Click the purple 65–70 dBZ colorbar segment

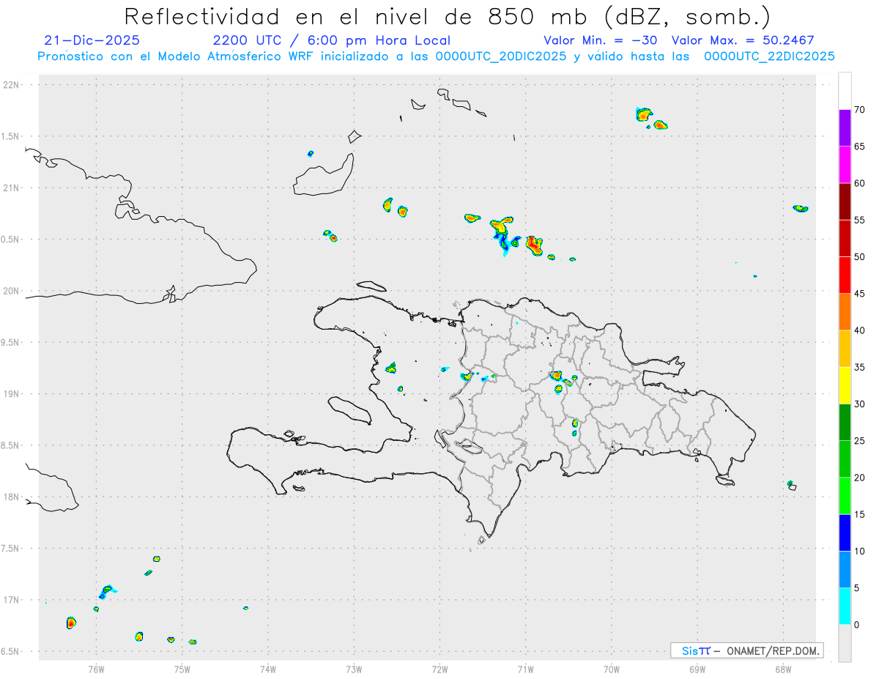[845, 128]
